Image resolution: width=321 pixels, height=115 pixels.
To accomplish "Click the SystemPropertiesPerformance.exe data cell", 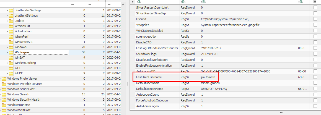I will click(x=248, y=25).
